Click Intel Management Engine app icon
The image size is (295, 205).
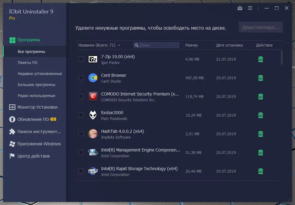[x=93, y=152]
